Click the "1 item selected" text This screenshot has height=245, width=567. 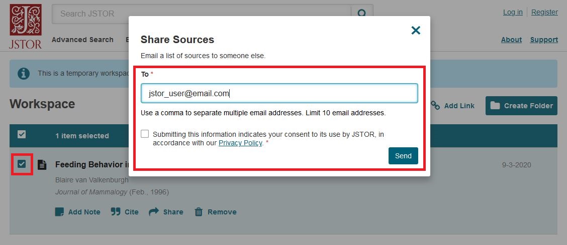pos(82,136)
